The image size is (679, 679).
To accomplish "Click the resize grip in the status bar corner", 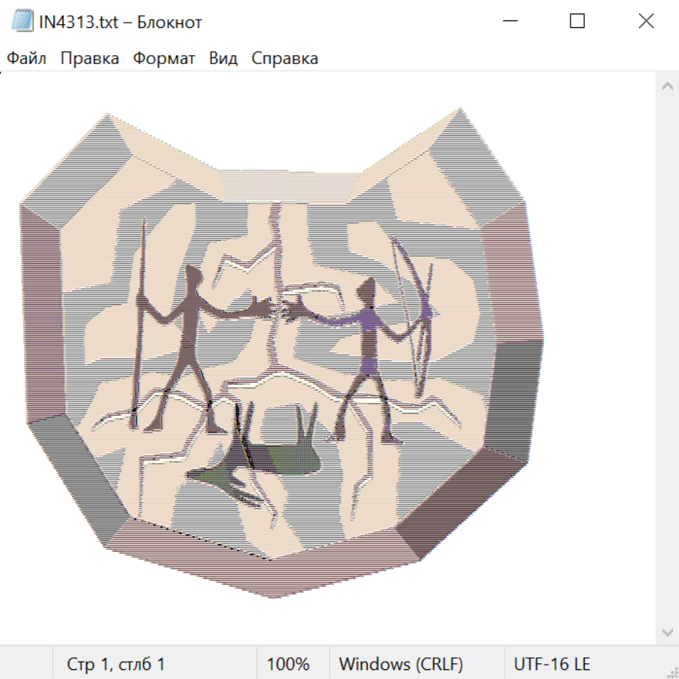I will (x=671, y=671).
